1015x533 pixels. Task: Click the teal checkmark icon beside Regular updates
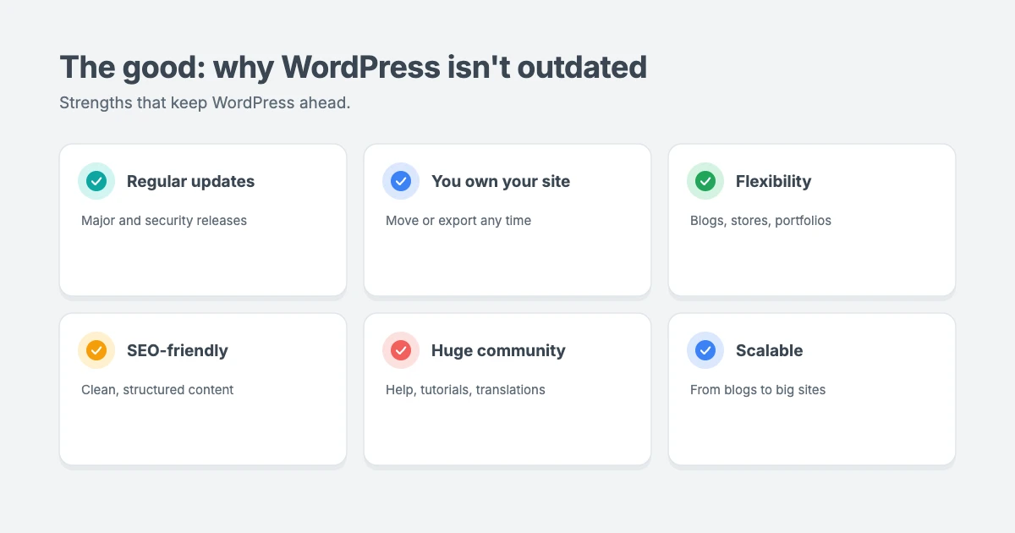point(96,181)
